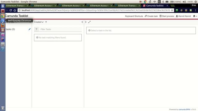
Task: Open the Created sort-by dropdown
Action: [39, 22]
